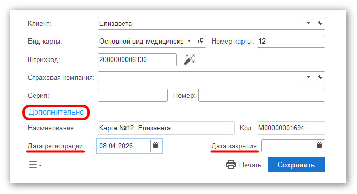Click the Штрихкод field 2000000006130
Viewport: 357px width, 194px height.
pyautogui.click(x=137, y=60)
